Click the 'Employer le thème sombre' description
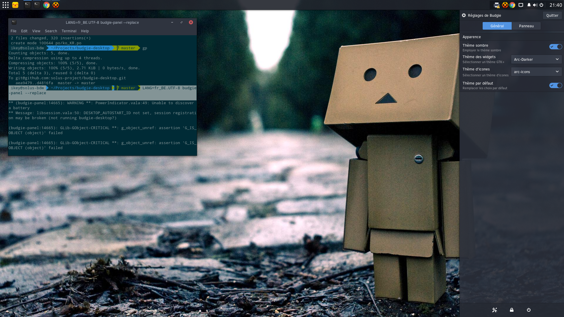Viewport: 564px width, 317px height. pos(482,50)
